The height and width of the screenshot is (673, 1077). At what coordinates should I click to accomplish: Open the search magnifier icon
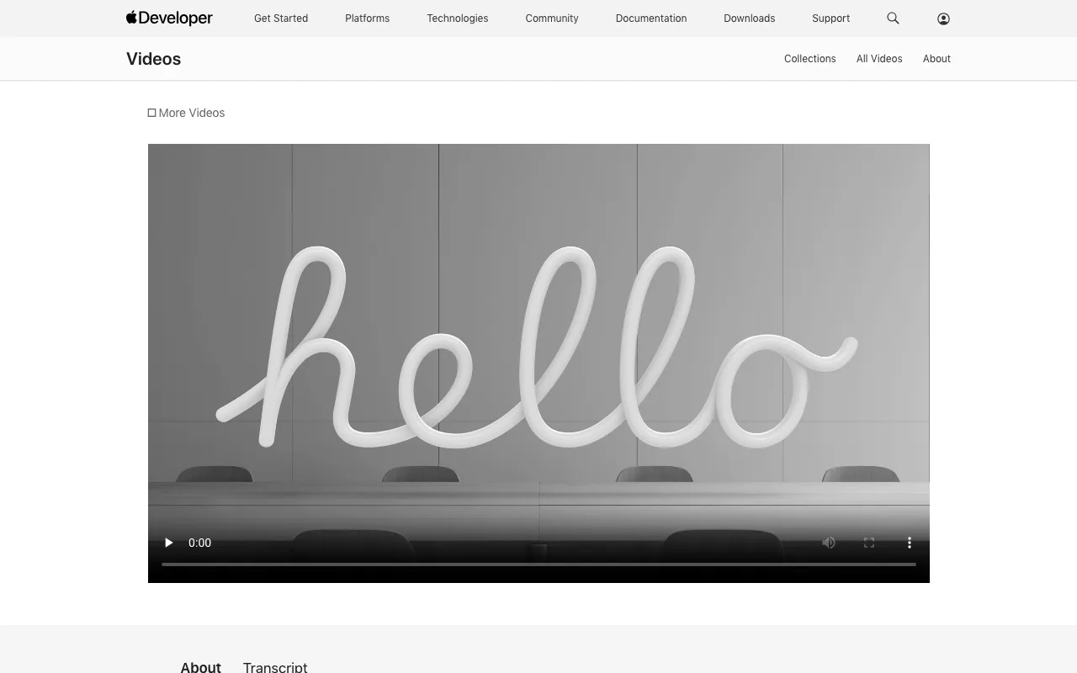coord(893,18)
